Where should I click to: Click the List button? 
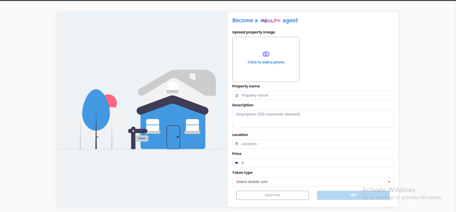point(353,195)
